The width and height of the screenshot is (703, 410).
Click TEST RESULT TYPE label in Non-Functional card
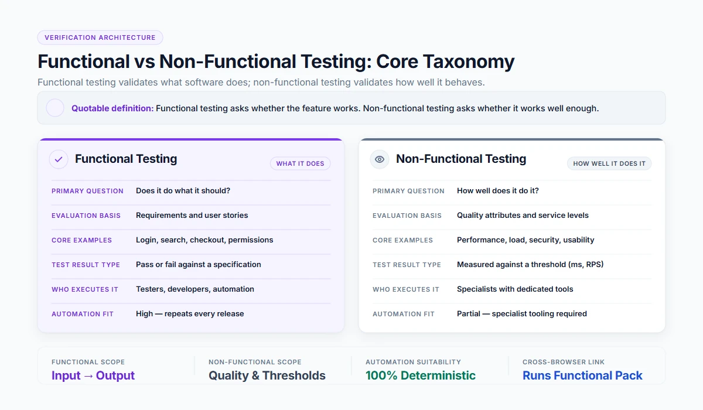point(407,265)
